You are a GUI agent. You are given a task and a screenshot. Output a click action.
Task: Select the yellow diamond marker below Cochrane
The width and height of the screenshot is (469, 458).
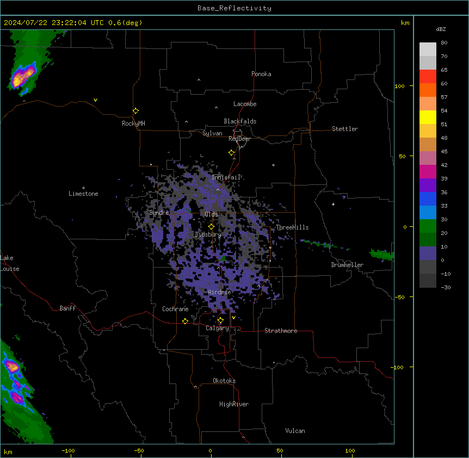185,321
